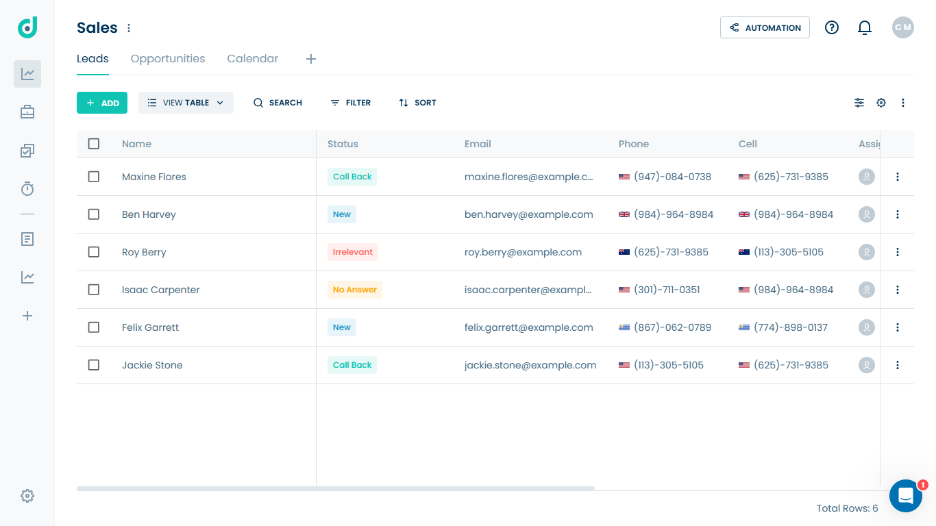Viewport: 936px width, 526px height.
Task: Click the Add button
Action: pyautogui.click(x=102, y=103)
